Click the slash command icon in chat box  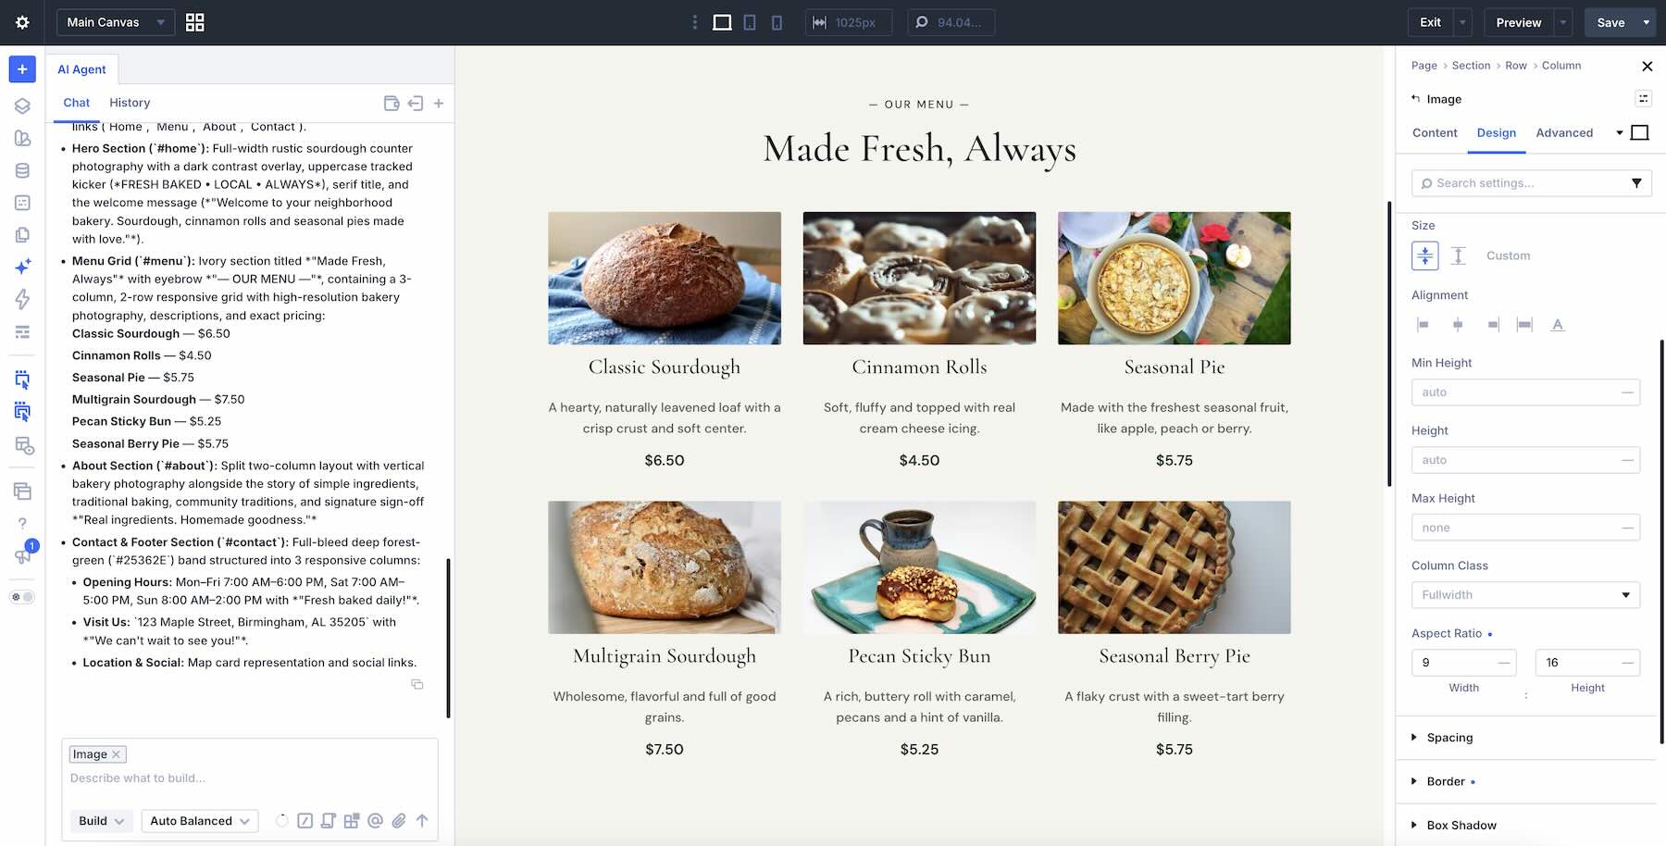[x=305, y=821]
